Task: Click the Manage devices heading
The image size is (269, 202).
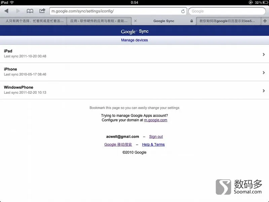Action: [x=134, y=40]
